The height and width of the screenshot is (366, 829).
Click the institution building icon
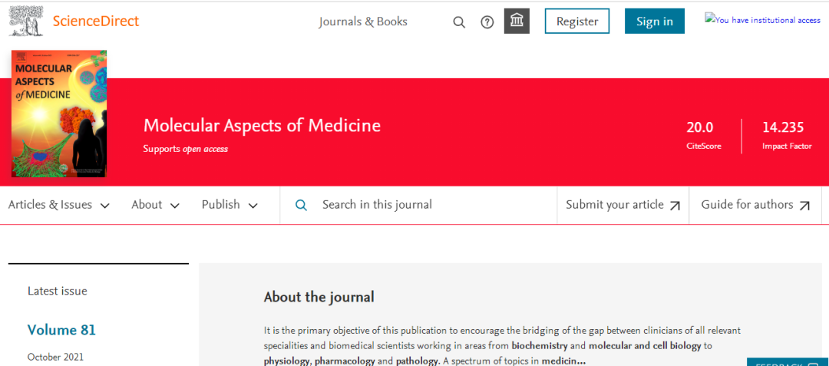coord(517,21)
